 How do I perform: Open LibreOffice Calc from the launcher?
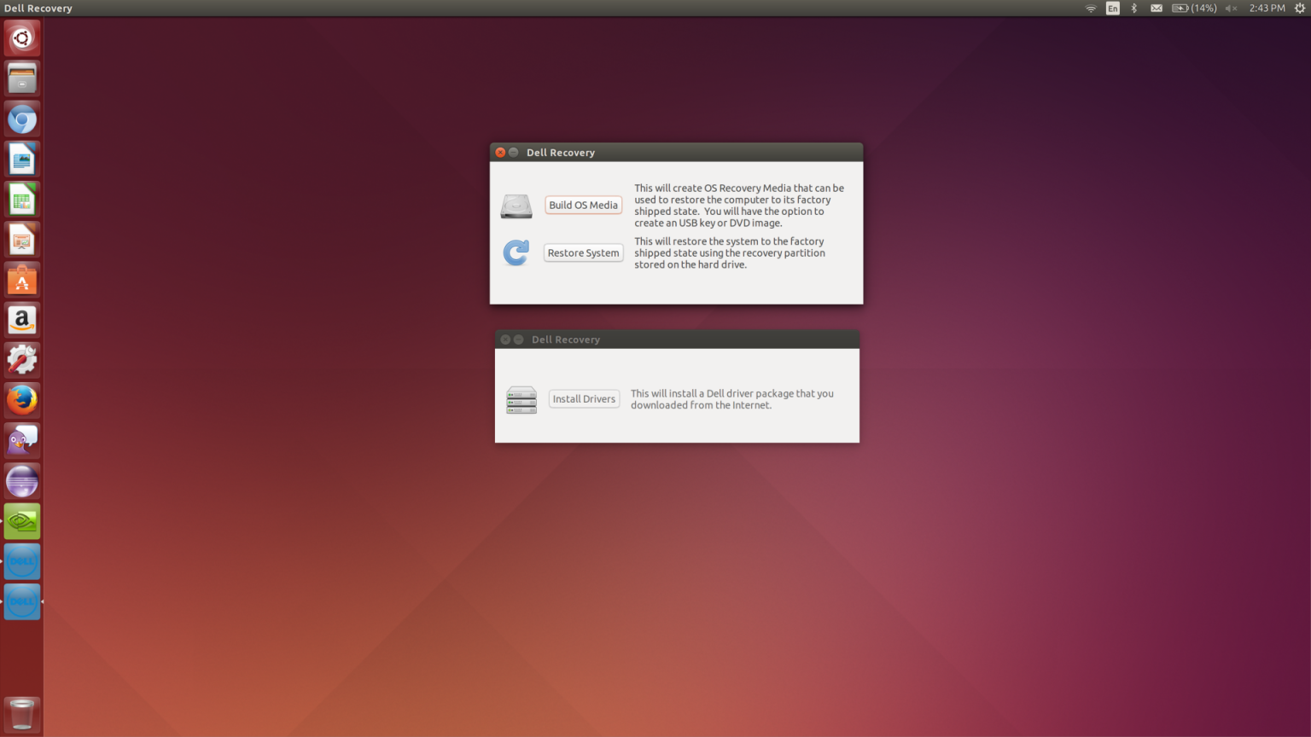pyautogui.click(x=22, y=199)
